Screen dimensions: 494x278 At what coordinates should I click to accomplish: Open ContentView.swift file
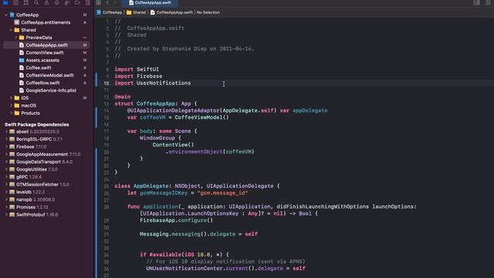click(x=46, y=53)
